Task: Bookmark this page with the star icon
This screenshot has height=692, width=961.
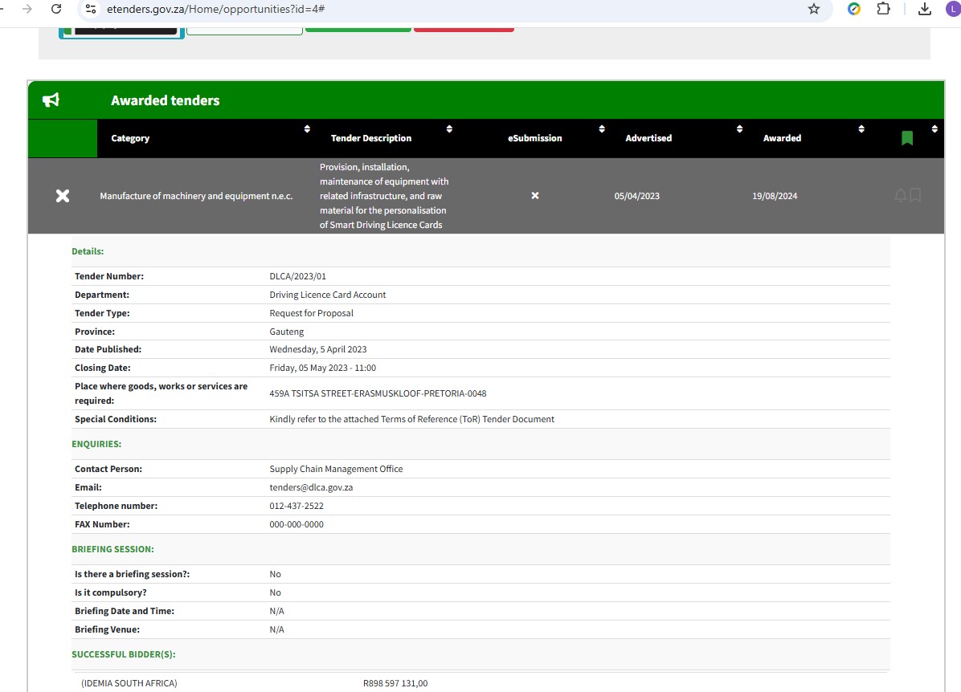Action: [814, 9]
